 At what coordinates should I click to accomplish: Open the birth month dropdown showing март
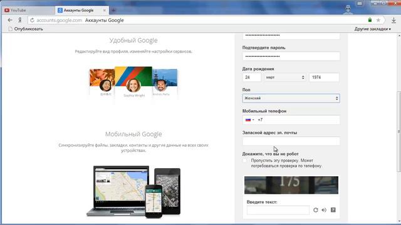click(285, 77)
